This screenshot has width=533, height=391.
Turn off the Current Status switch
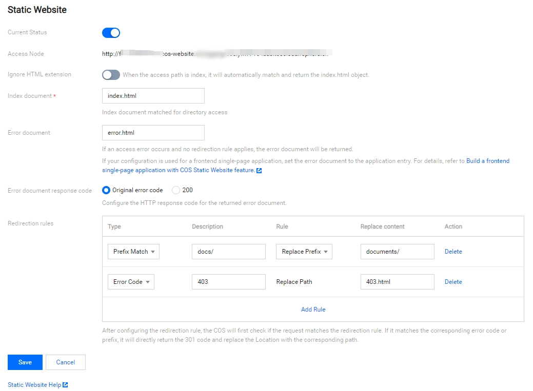(x=111, y=33)
